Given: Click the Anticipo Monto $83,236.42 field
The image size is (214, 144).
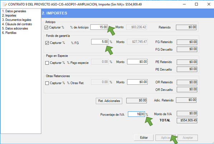Looking at the screenshot, I should (x=137, y=27).
